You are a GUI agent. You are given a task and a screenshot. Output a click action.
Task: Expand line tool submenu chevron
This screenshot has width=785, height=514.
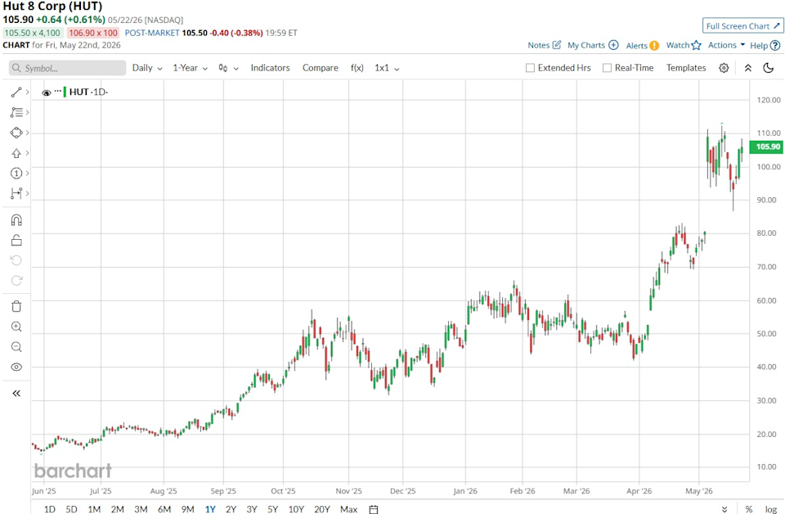tap(28, 92)
